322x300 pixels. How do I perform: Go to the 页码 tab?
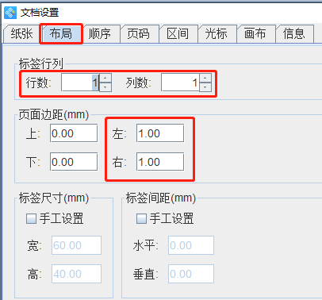click(x=139, y=34)
